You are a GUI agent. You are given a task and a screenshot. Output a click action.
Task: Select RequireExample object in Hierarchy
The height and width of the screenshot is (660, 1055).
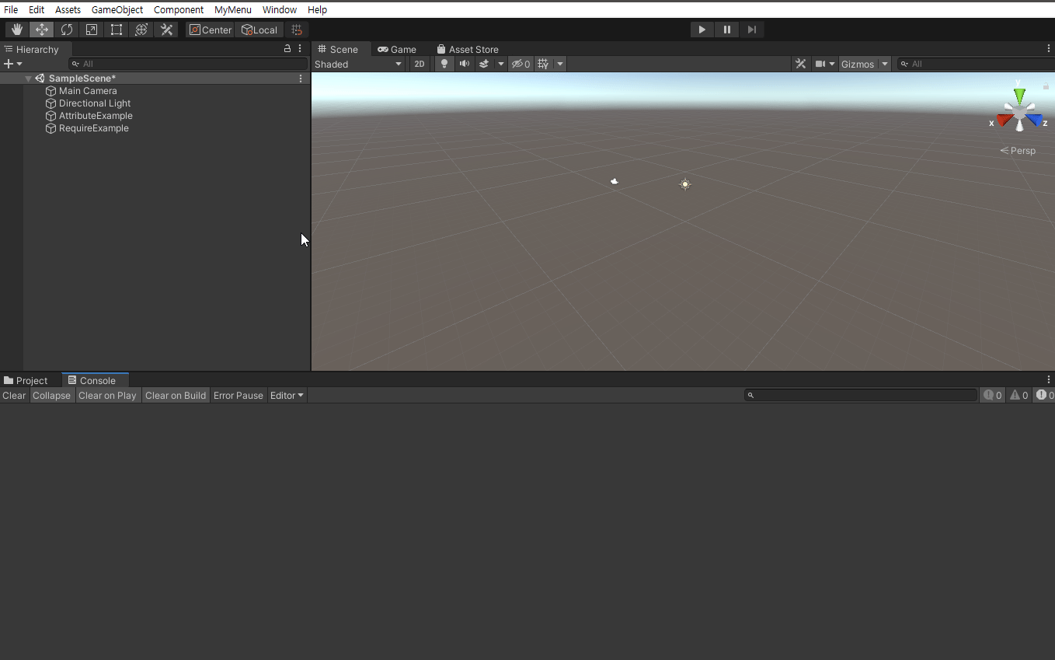click(x=94, y=128)
